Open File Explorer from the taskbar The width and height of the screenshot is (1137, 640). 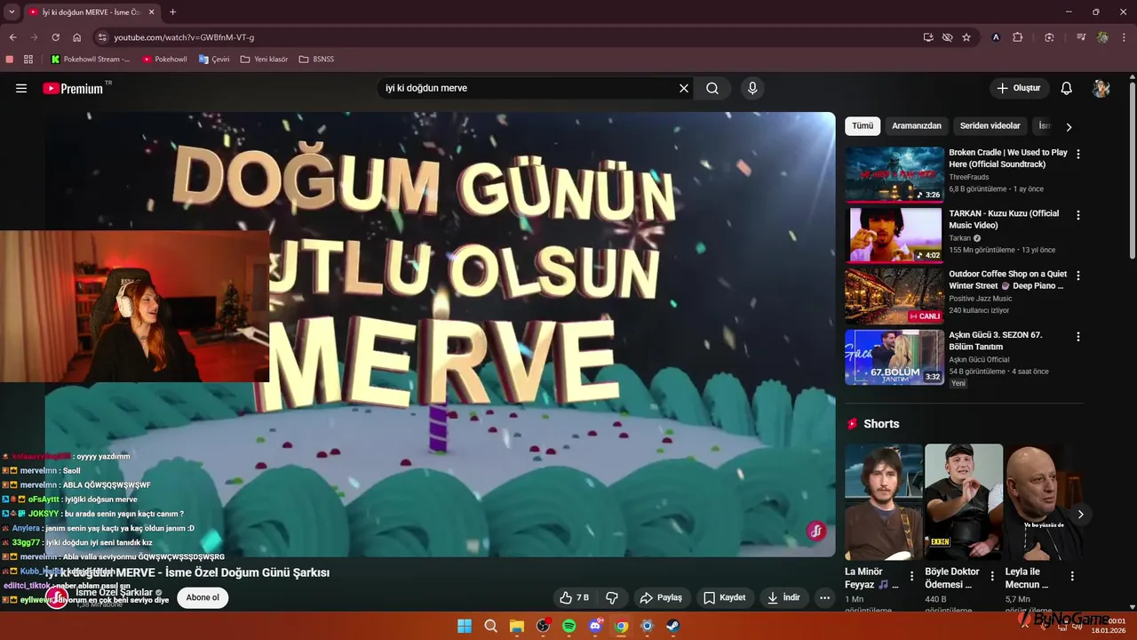[x=516, y=626]
